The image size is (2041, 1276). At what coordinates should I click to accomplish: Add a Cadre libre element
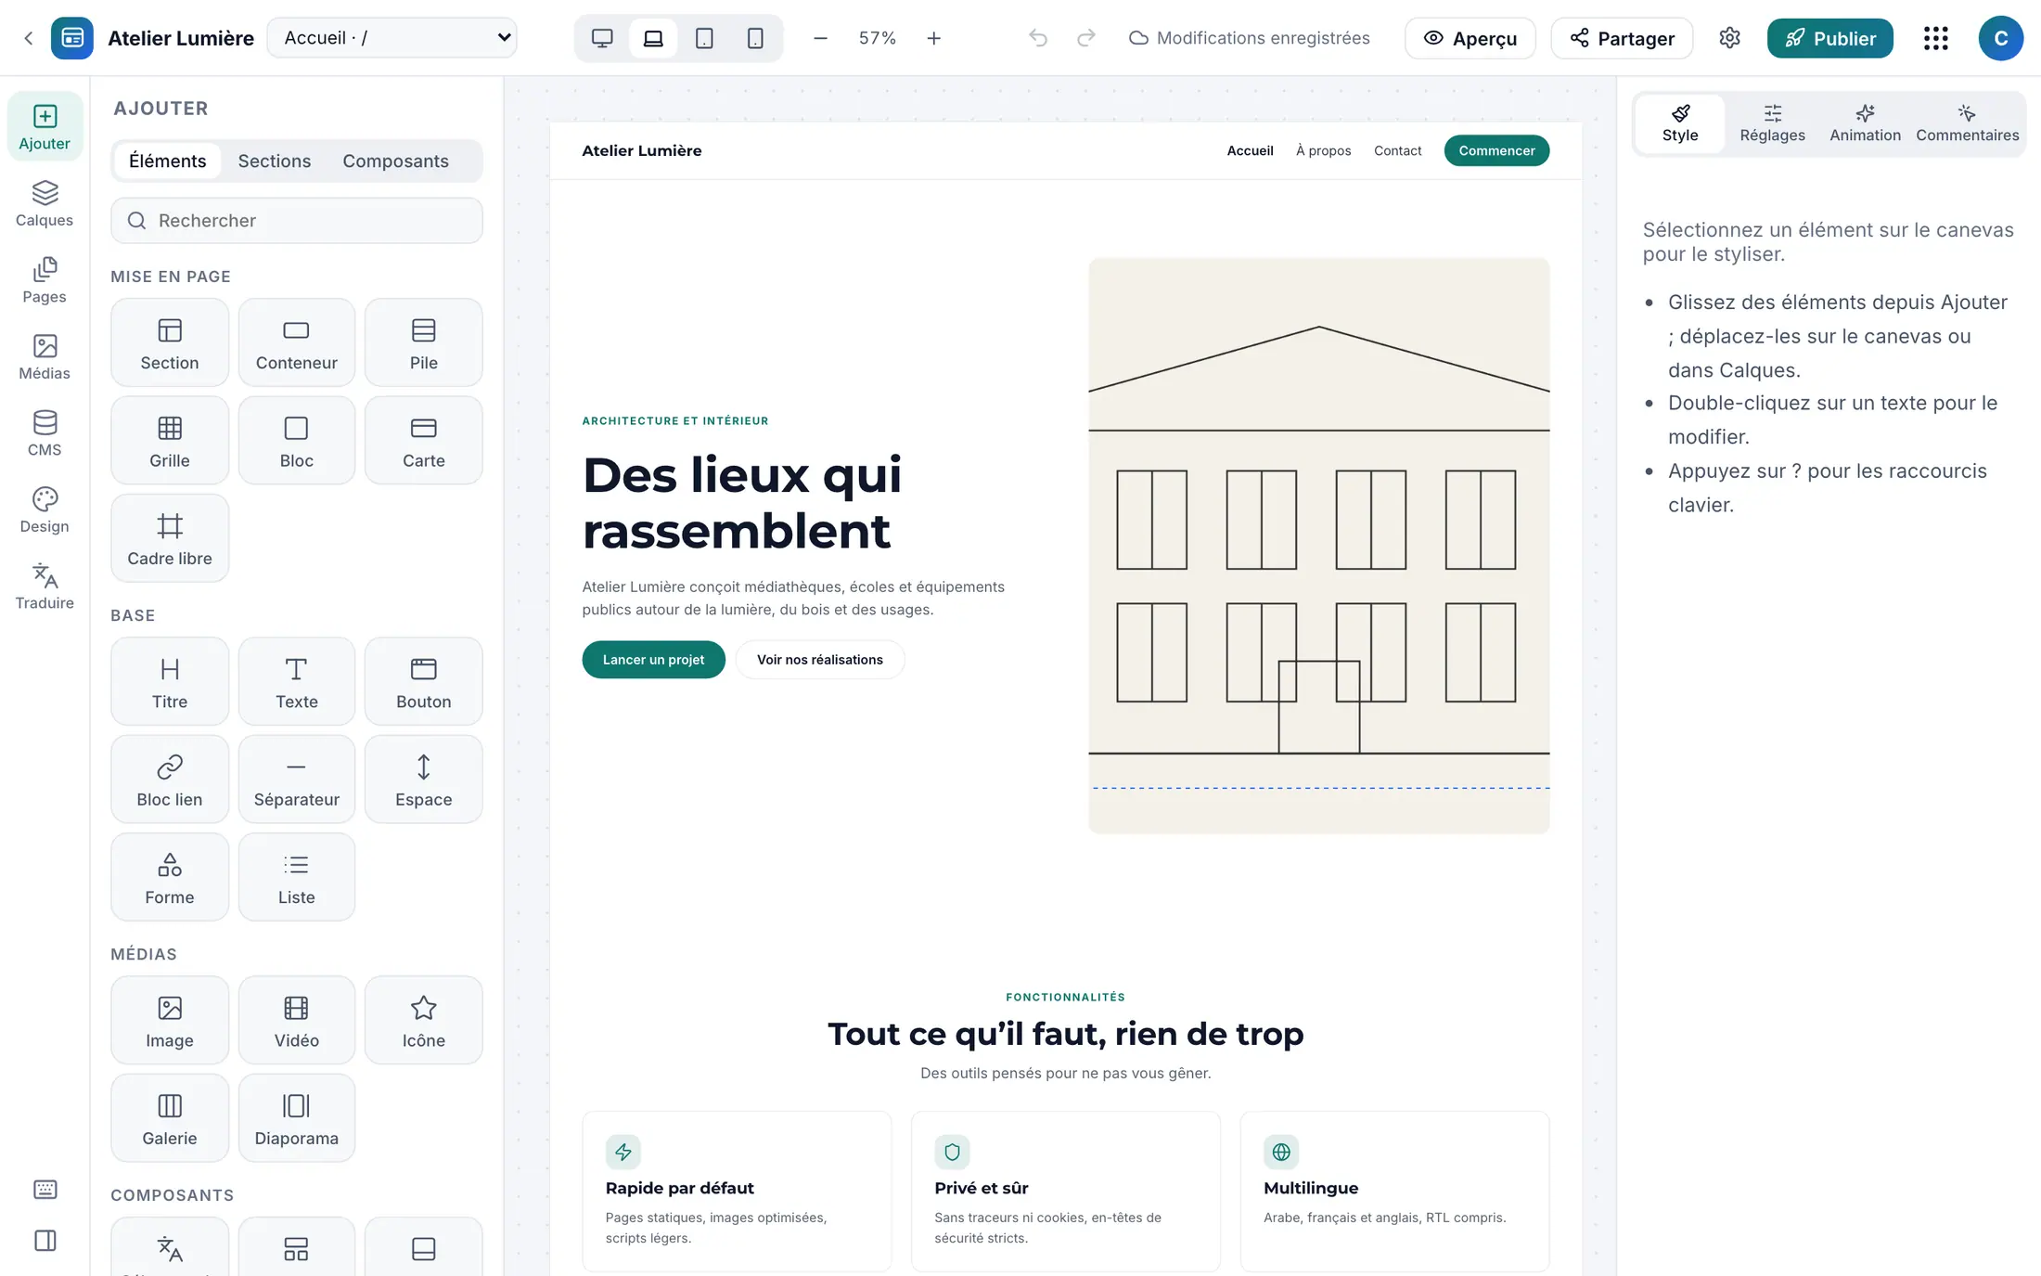170,538
